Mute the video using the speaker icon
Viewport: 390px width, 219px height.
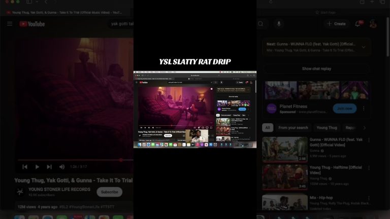click(x=62, y=167)
